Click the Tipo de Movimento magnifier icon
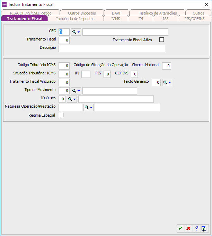This screenshot has width=212, height=236. pyautogui.click(x=74, y=91)
